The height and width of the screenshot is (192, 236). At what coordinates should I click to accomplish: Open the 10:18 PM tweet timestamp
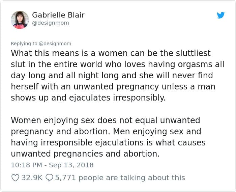point(27,165)
